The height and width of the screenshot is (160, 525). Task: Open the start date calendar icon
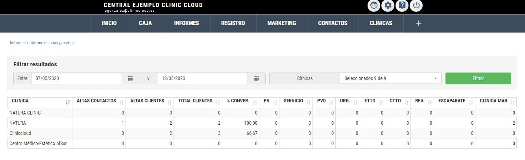point(131,78)
